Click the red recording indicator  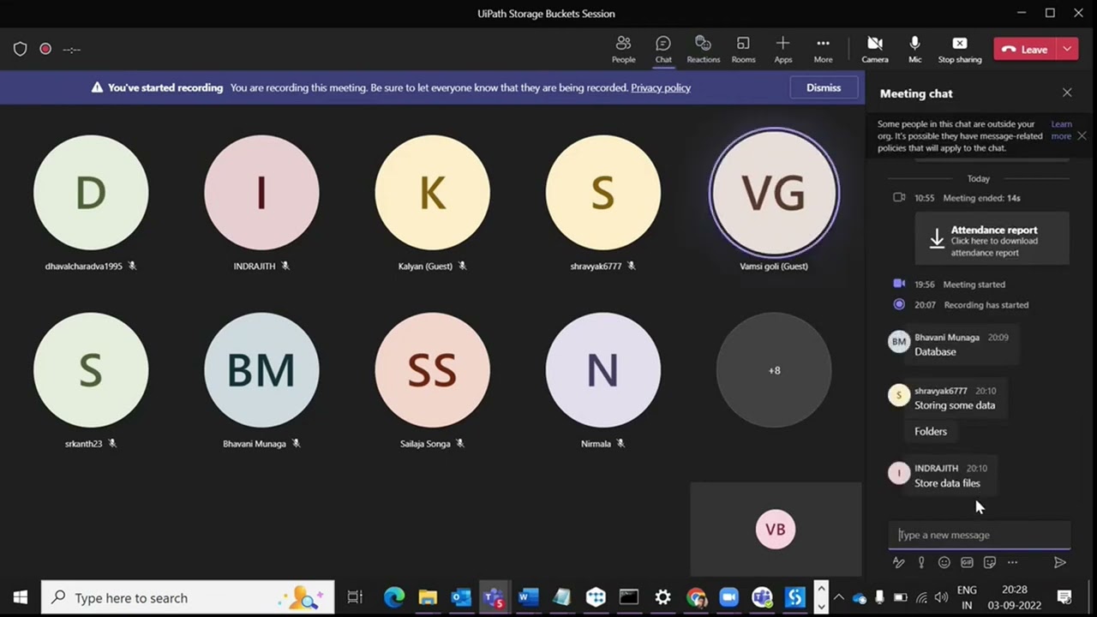click(45, 49)
